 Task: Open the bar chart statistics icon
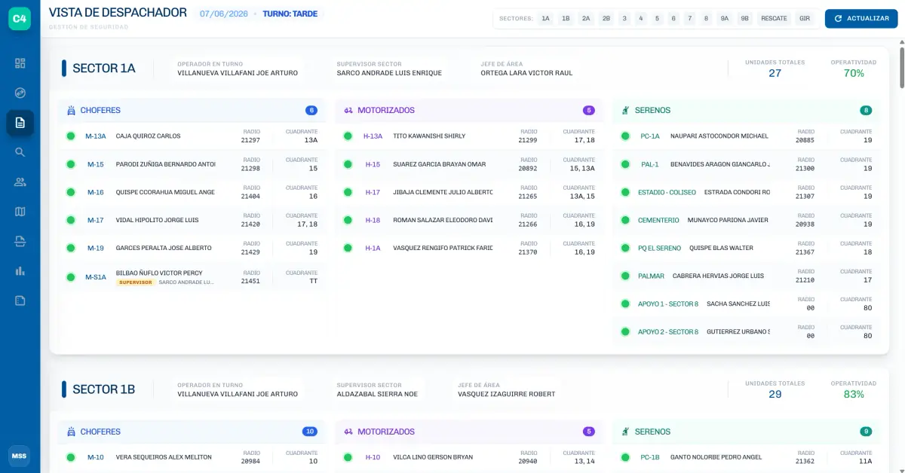20,270
